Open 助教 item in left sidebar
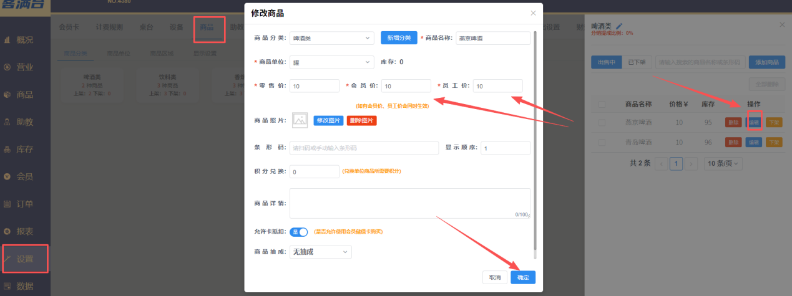 click(x=25, y=122)
